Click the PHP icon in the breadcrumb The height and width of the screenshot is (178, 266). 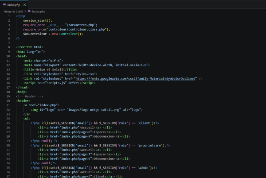29,12
